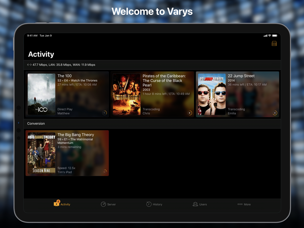Select 'The Big Bang Theory' title
Image resolution: width=304 pixels, height=228 pixels.
pyautogui.click(x=76, y=135)
